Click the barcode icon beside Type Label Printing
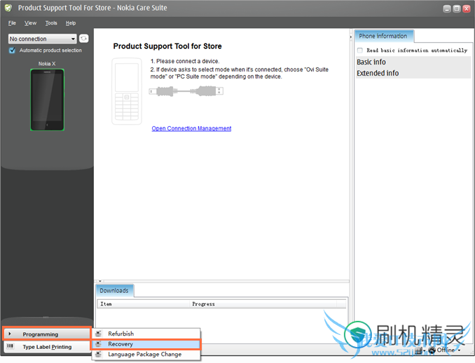Viewport: 475px width, 363px height. [x=11, y=346]
